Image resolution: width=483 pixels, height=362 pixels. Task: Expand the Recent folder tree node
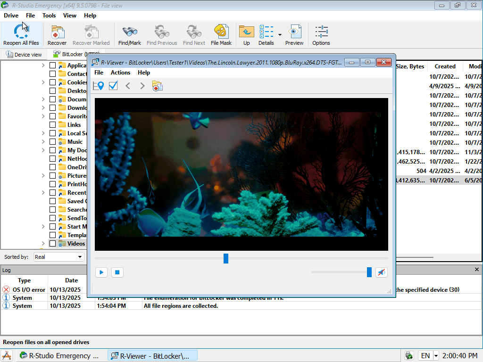pyautogui.click(x=43, y=192)
